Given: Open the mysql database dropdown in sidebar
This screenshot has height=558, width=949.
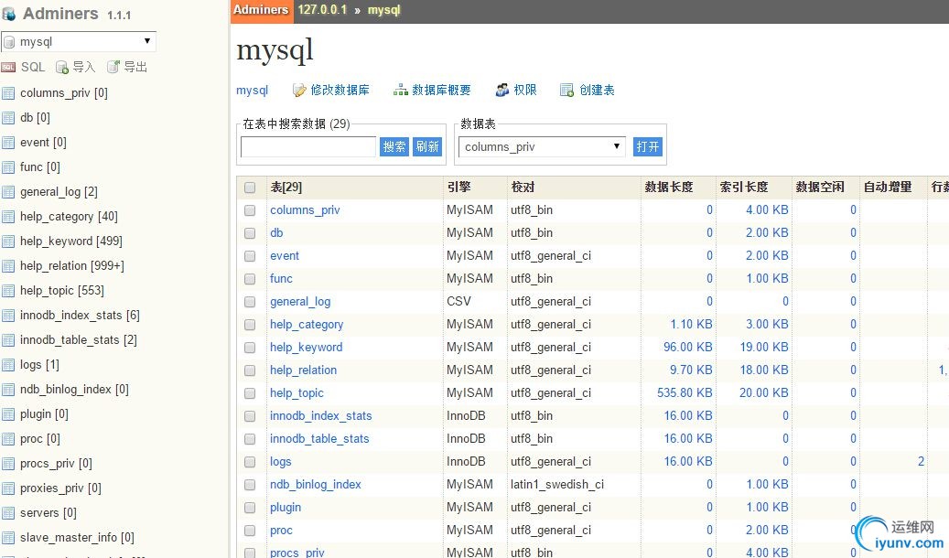Looking at the screenshot, I should pos(79,41).
